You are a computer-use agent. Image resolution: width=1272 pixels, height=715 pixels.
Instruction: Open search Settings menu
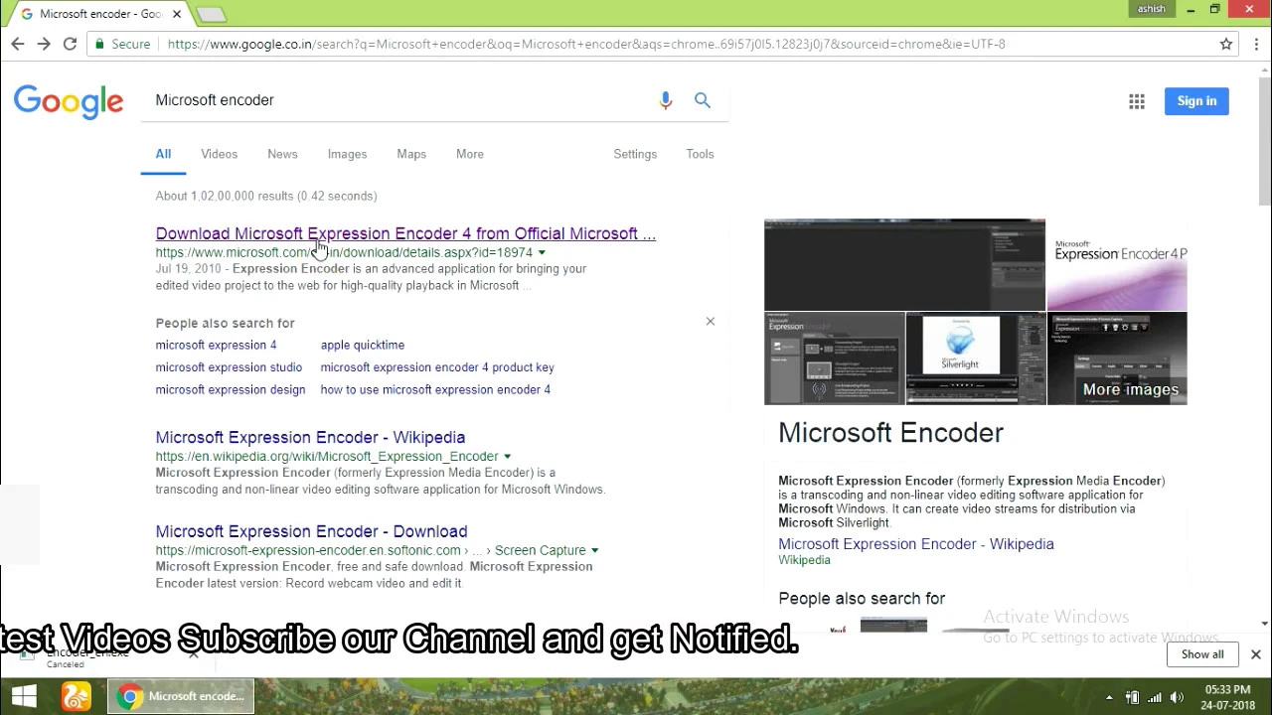point(635,154)
